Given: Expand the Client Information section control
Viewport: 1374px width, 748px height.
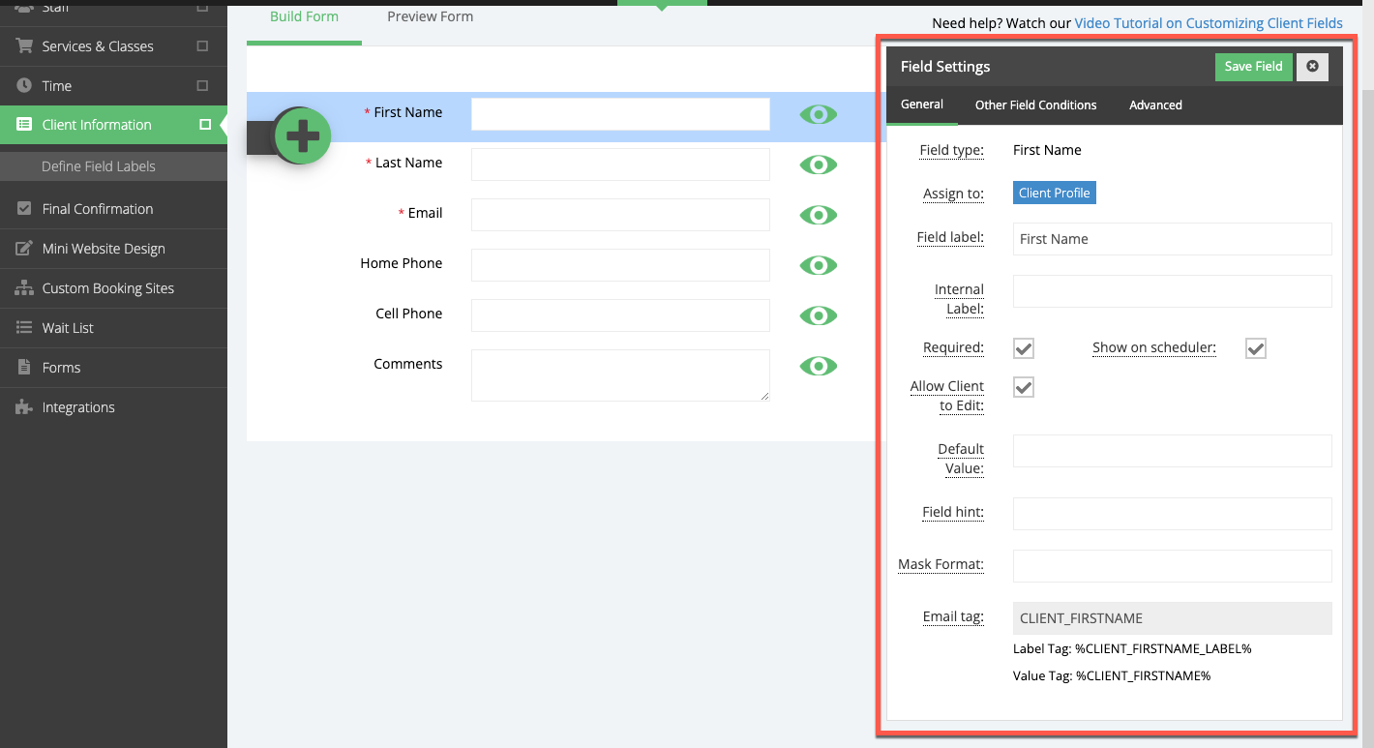Looking at the screenshot, I should tap(203, 124).
